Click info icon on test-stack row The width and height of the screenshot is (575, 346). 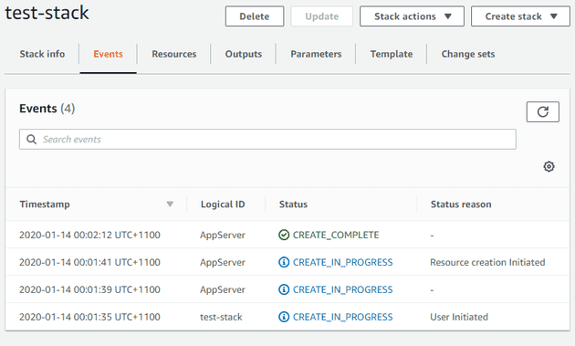click(284, 317)
